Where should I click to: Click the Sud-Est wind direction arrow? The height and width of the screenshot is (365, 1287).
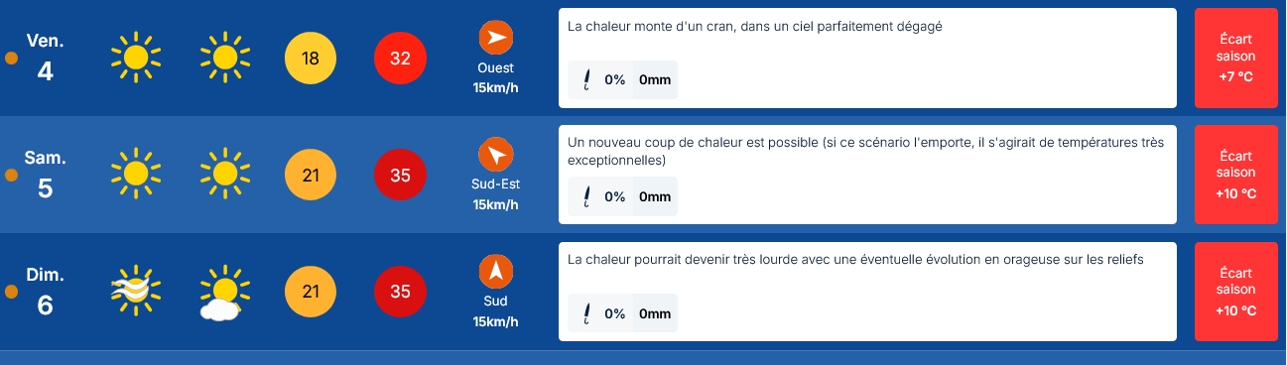coord(496,155)
